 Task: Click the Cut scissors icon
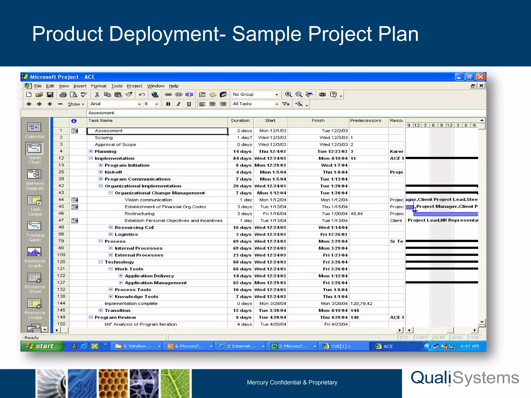point(97,95)
